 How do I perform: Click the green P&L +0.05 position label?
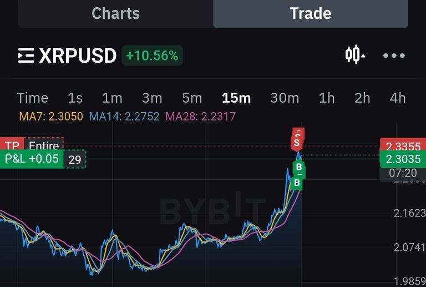pyautogui.click(x=32, y=159)
